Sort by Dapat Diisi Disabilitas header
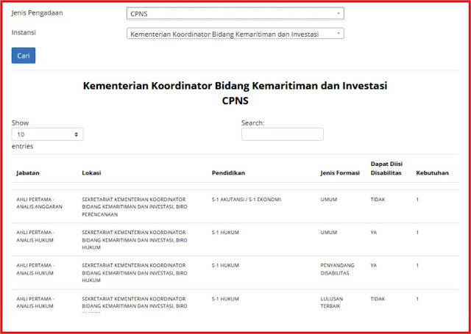The image size is (471, 334). pyautogui.click(x=386, y=168)
